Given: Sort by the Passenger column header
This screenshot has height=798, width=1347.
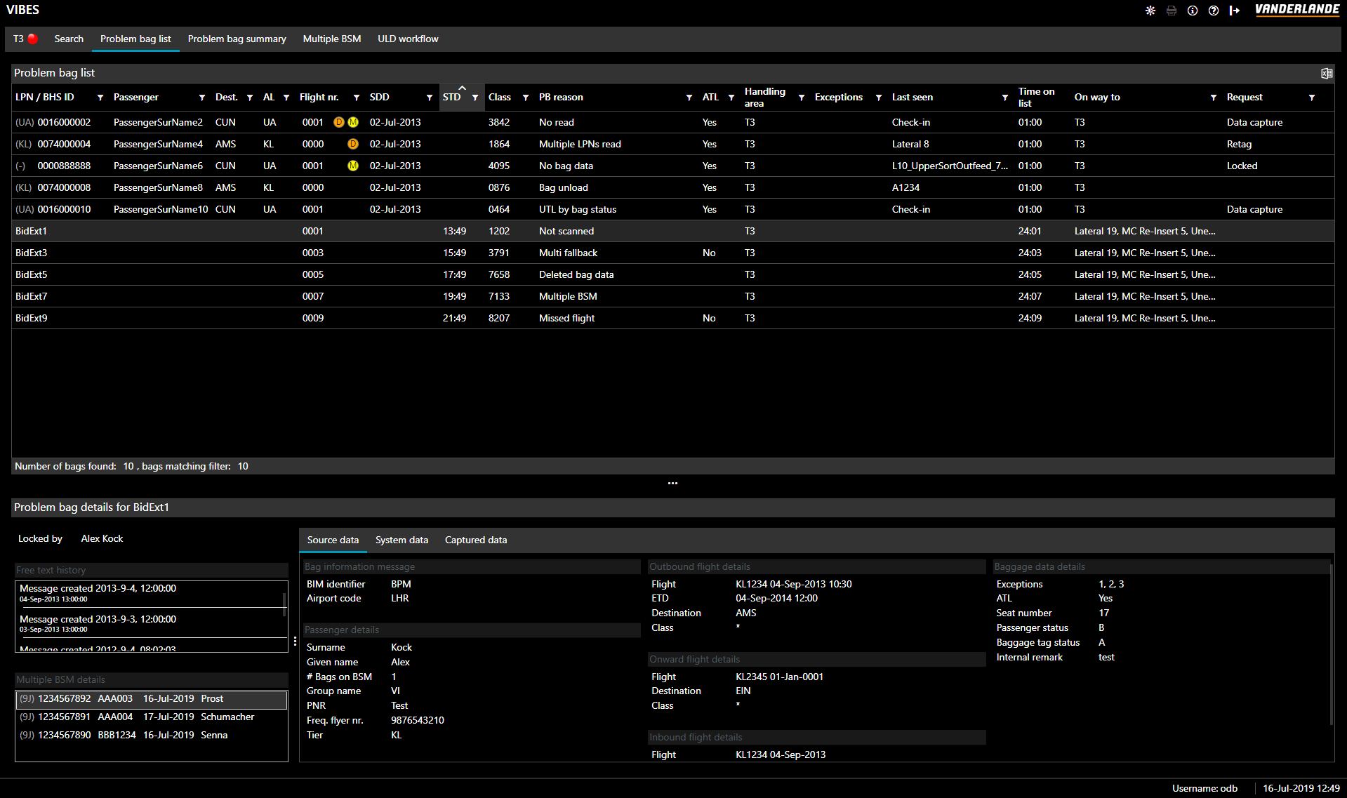Looking at the screenshot, I should [x=136, y=97].
